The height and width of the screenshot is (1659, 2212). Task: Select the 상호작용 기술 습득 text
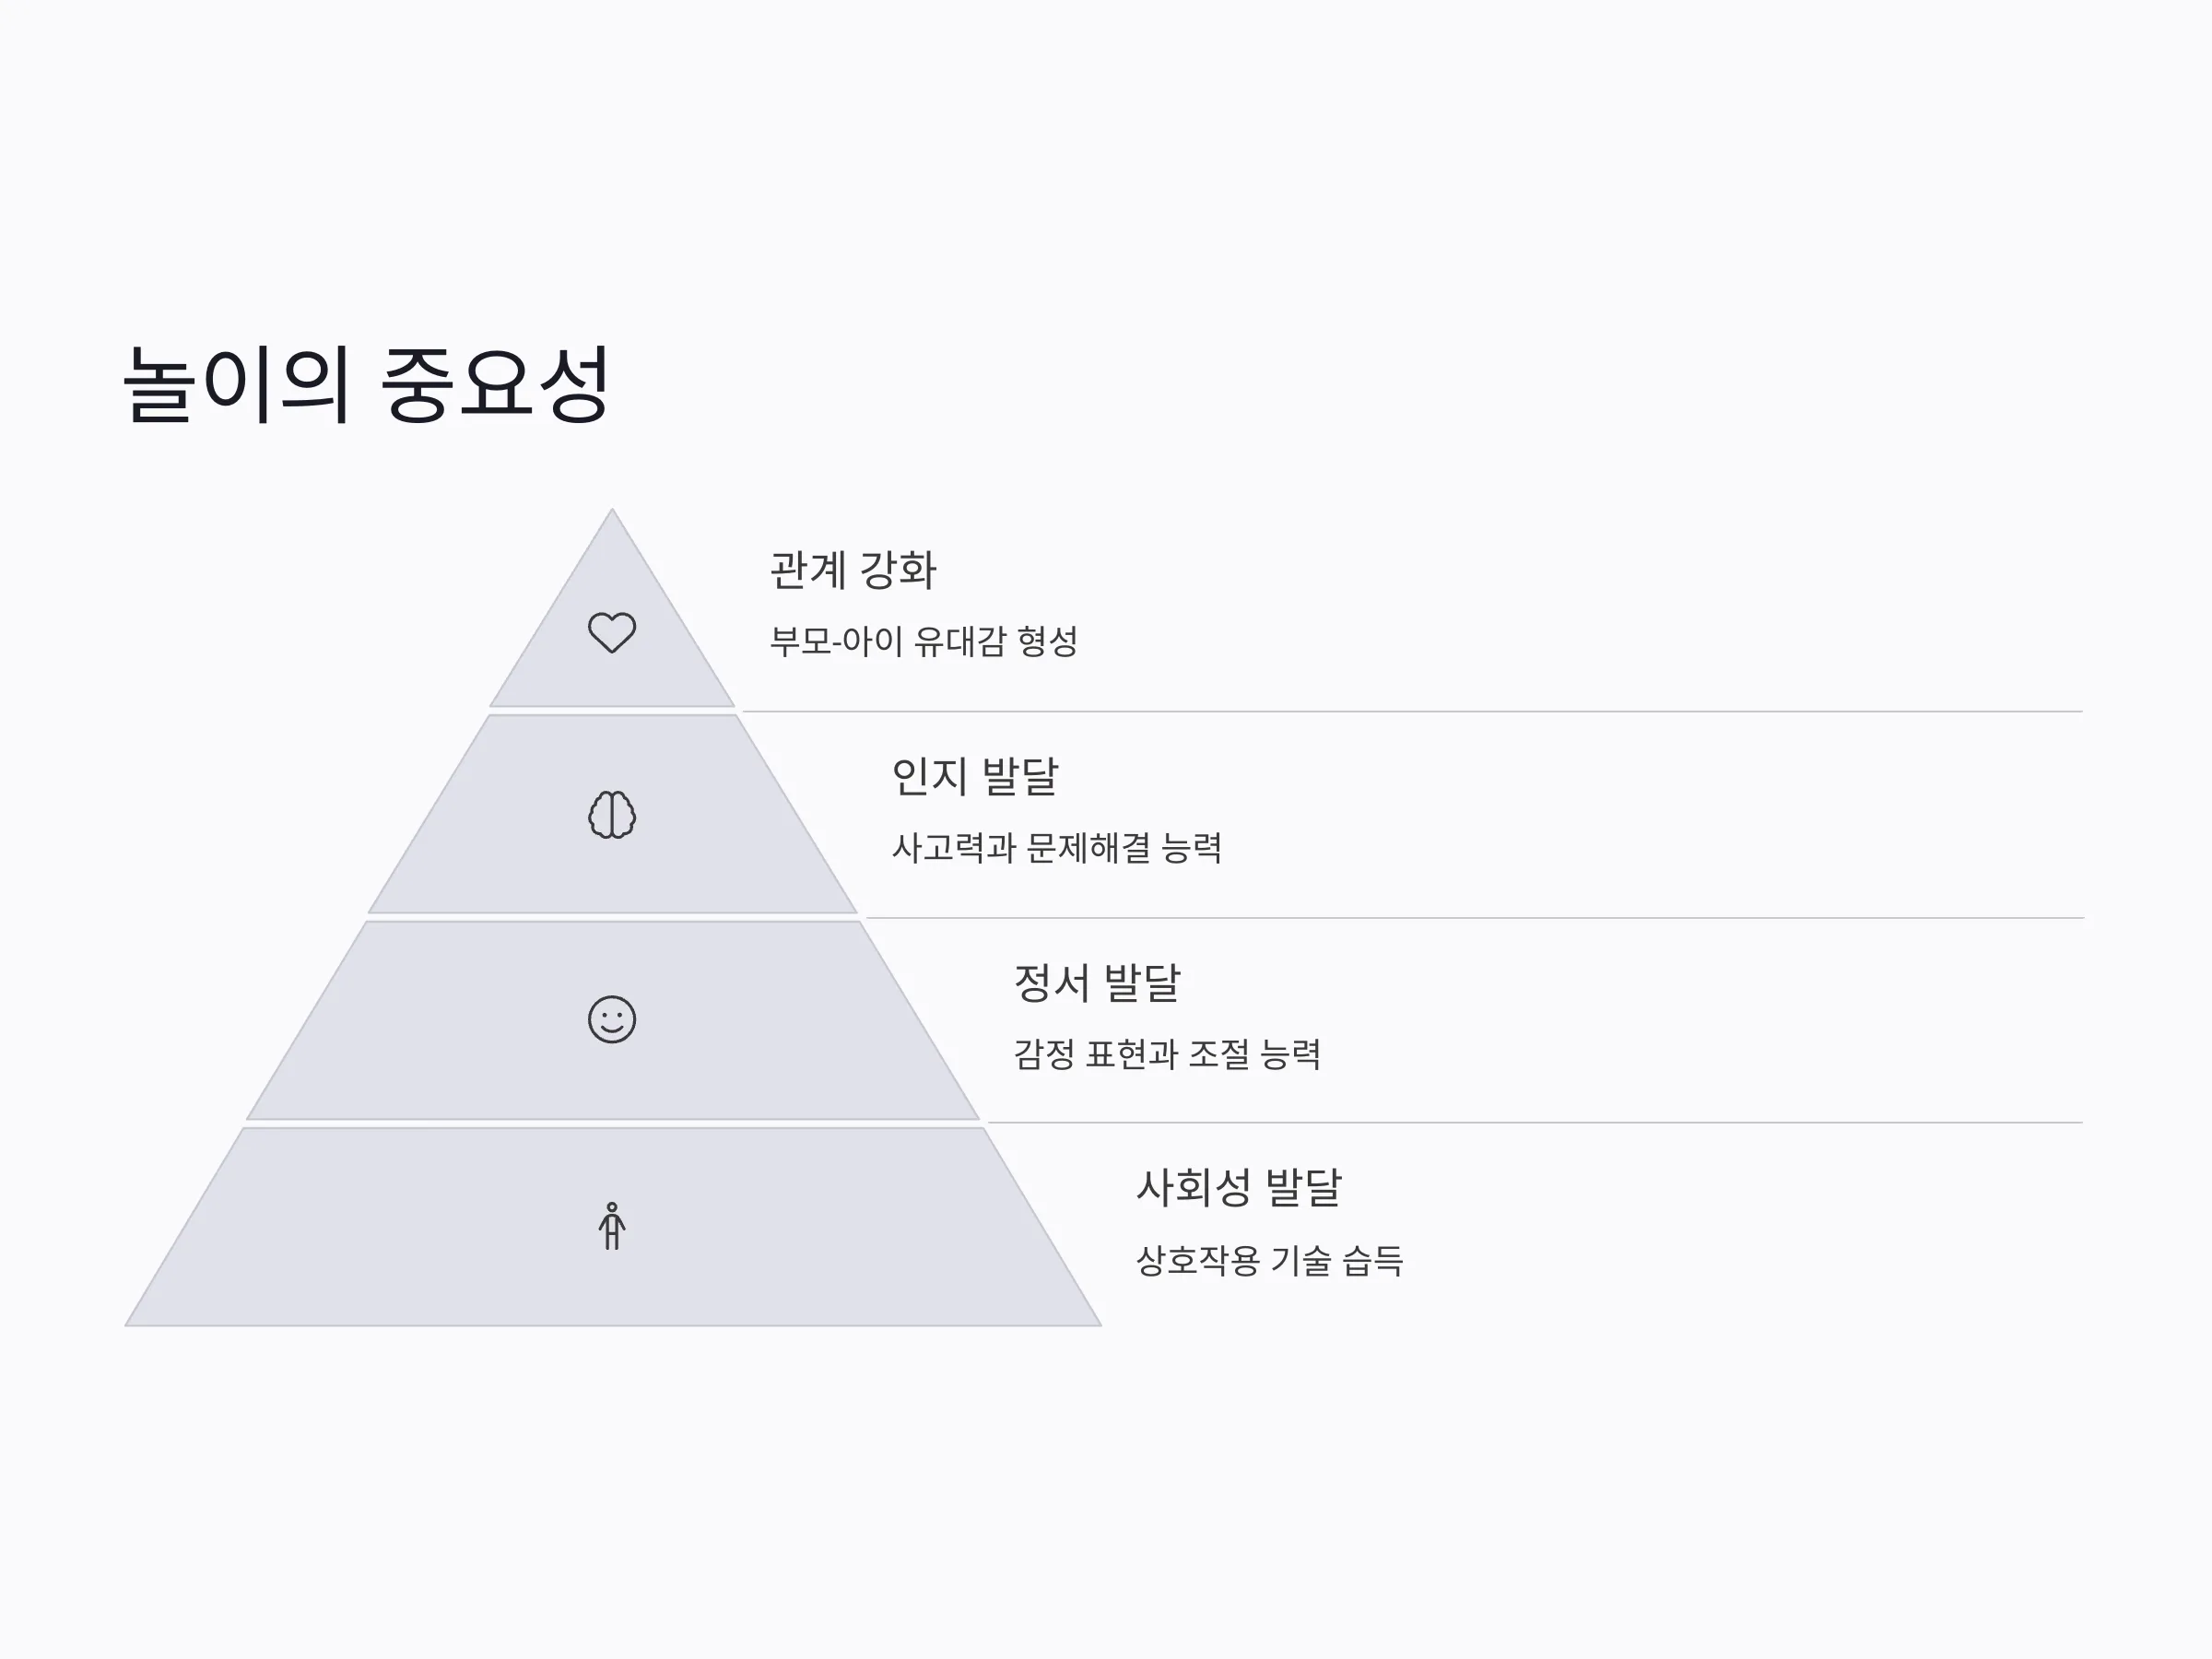click(1270, 1260)
